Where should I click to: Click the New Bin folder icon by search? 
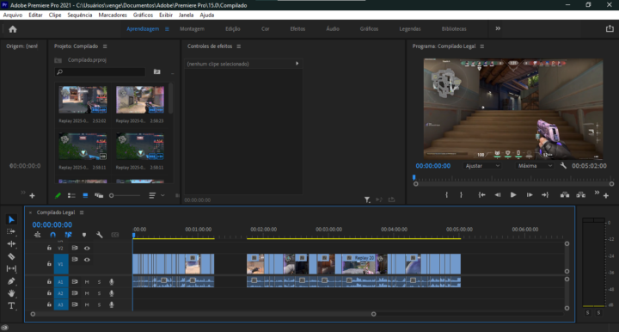[157, 72]
